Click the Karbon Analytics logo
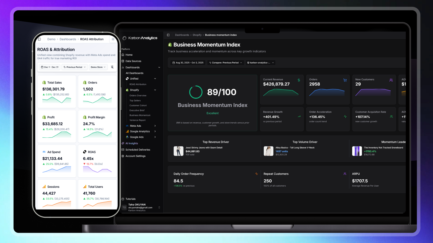Image resolution: width=433 pixels, height=243 pixels. 140,38
